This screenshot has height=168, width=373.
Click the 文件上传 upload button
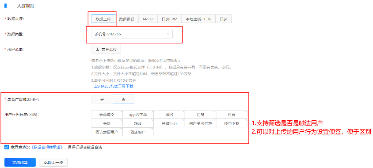tap(106, 49)
